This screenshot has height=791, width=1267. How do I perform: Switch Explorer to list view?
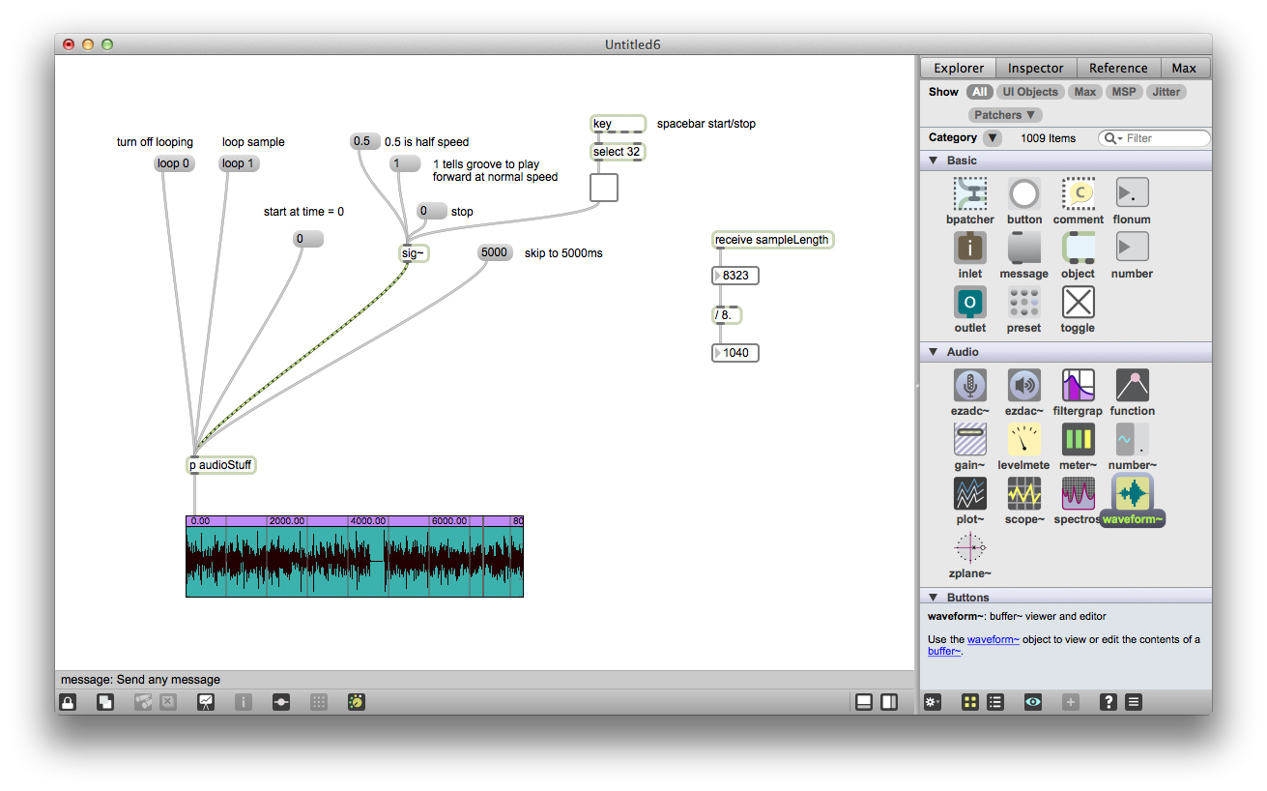[995, 702]
